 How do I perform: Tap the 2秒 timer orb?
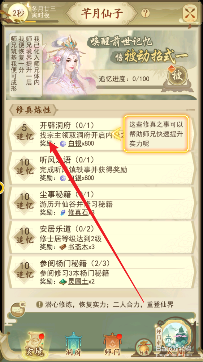pyautogui.click(x=18, y=13)
